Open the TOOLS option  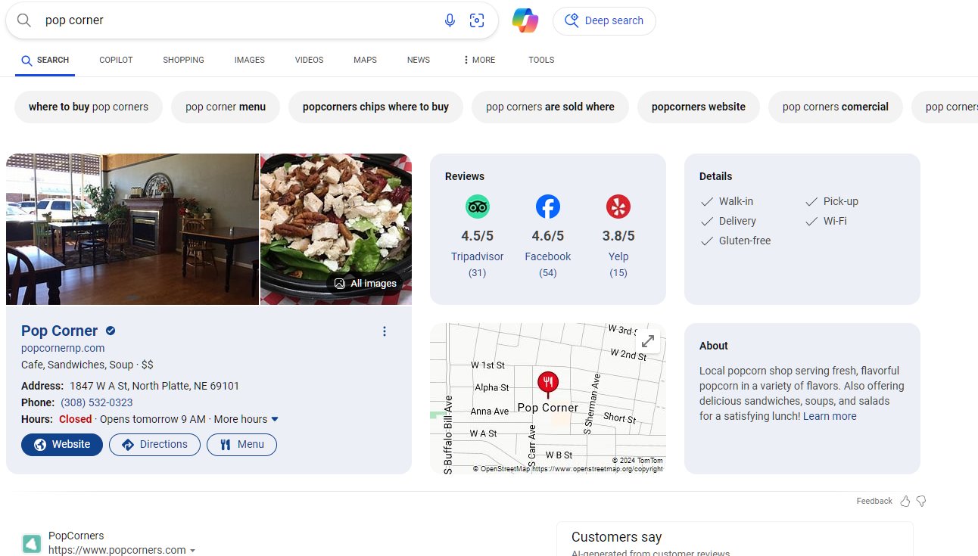(x=541, y=60)
